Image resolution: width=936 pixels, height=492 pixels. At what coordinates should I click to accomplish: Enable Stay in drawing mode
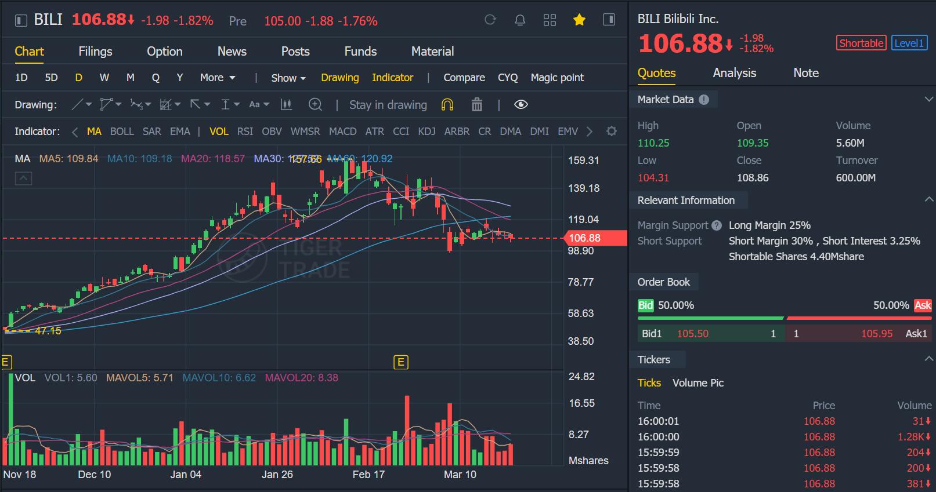tap(388, 105)
